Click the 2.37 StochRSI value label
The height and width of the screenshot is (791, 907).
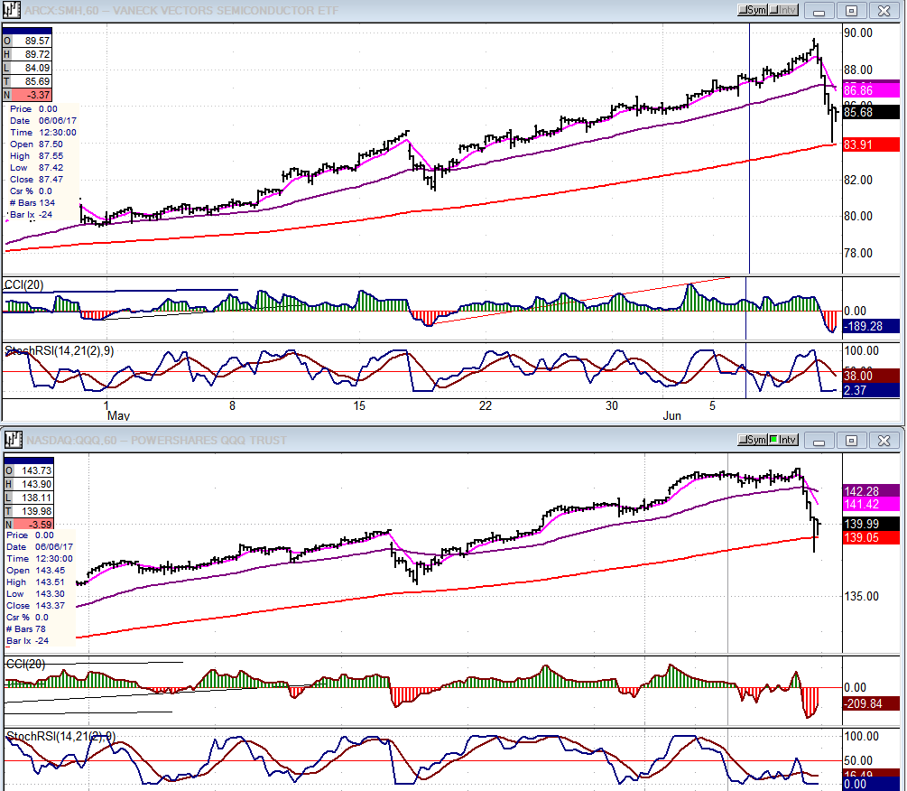click(871, 391)
